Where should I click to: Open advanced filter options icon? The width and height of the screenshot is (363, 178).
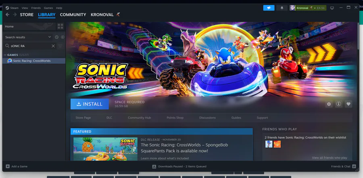coord(60,46)
